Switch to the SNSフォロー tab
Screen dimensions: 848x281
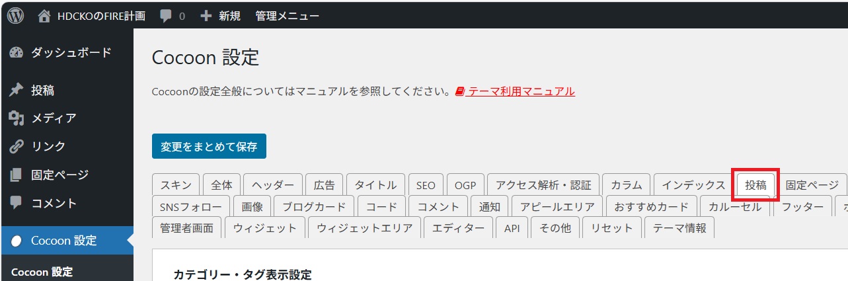[x=191, y=206]
